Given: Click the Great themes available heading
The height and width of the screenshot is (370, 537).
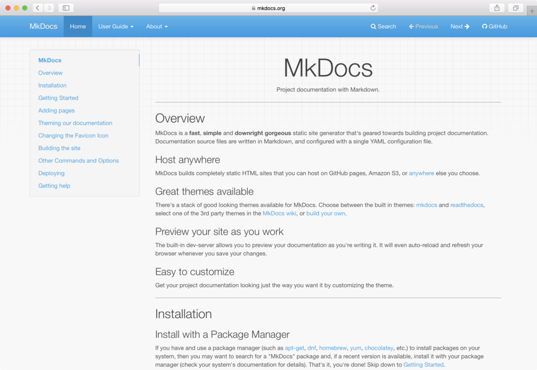Looking at the screenshot, I should click(x=204, y=192).
